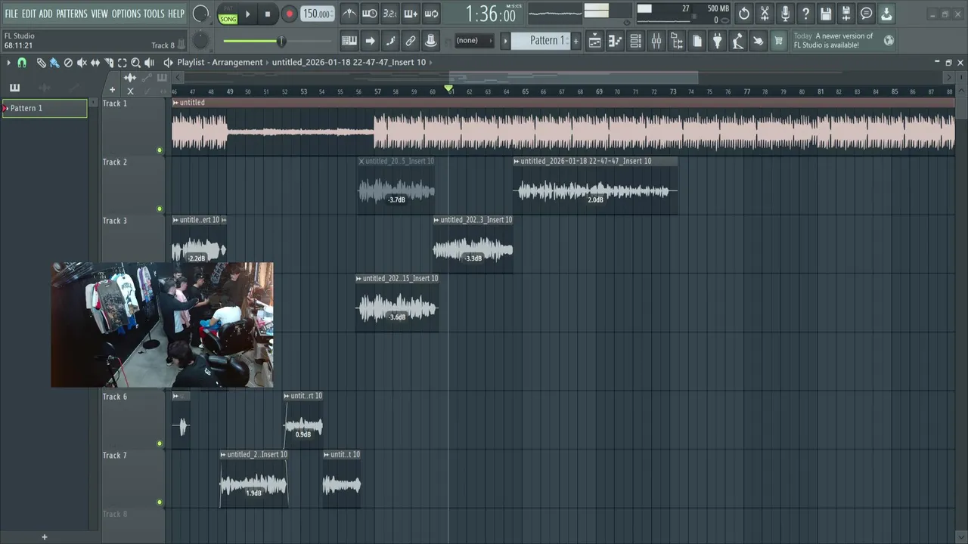This screenshot has width=968, height=544.
Task: Open the Channel rack view icon
Action: (x=636, y=41)
